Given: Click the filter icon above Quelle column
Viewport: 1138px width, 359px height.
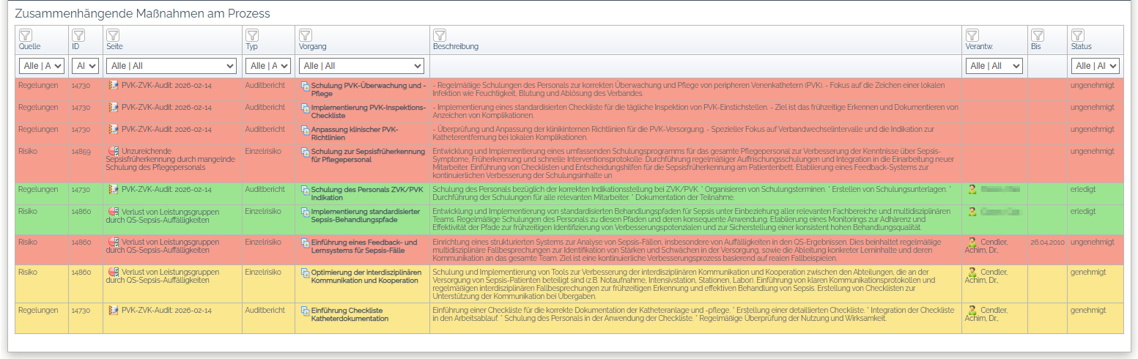Looking at the screenshot, I should (25, 35).
